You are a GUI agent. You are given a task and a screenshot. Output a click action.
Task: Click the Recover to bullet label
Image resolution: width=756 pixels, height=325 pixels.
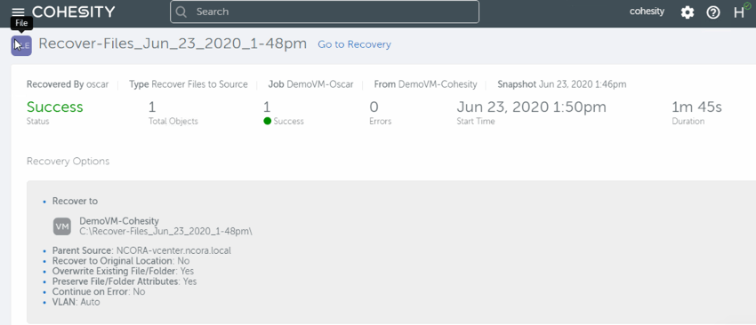pos(76,202)
